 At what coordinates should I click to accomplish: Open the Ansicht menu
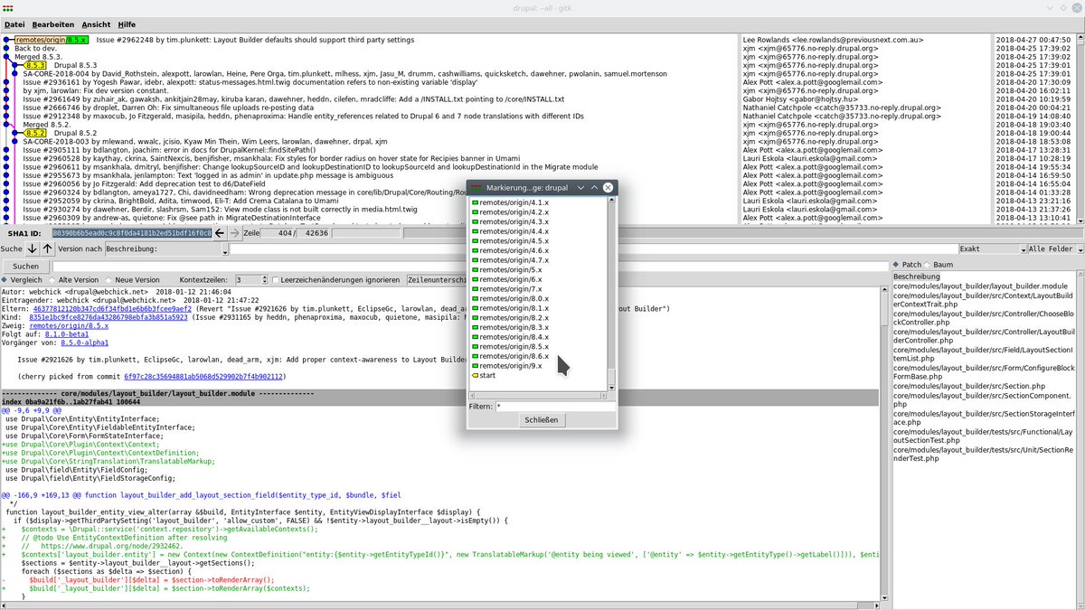click(96, 24)
